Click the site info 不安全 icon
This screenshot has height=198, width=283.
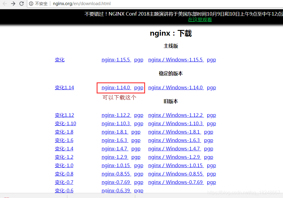[x=31, y=4]
